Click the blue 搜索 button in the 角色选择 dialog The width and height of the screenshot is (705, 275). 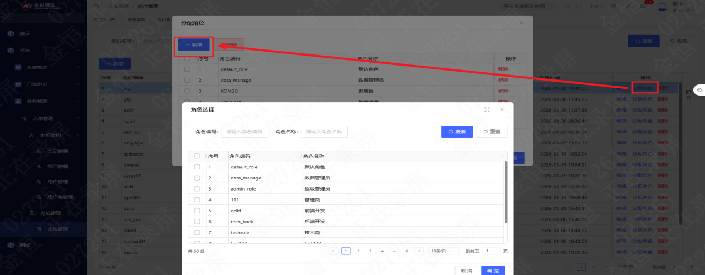click(x=457, y=132)
